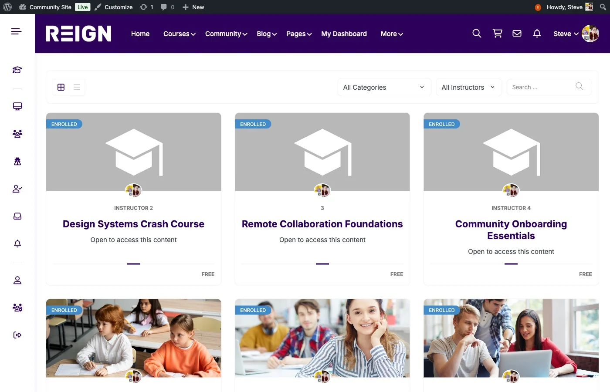
Task: Click the monitor icon in sidebar
Action: (x=17, y=106)
